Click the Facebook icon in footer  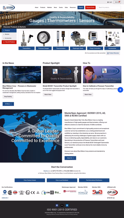(57, 205)
